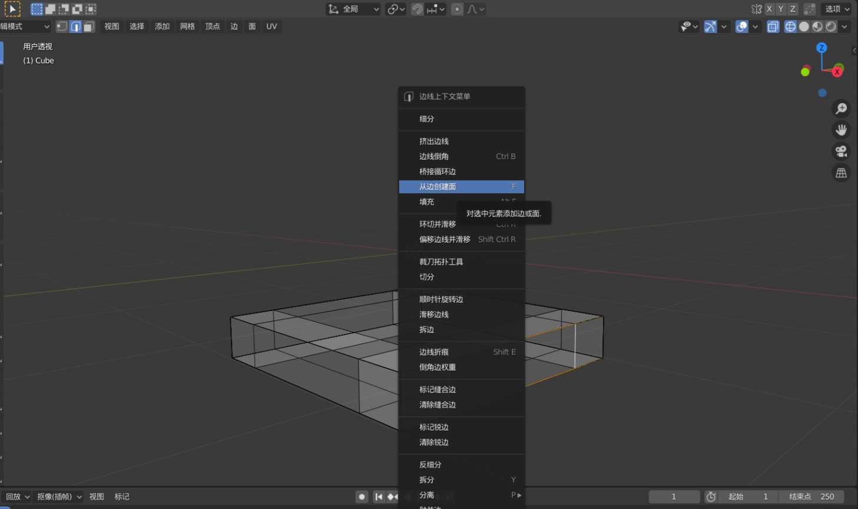Switch perspective/orthographic grid icon
The height and width of the screenshot is (509, 858).
pos(841,173)
